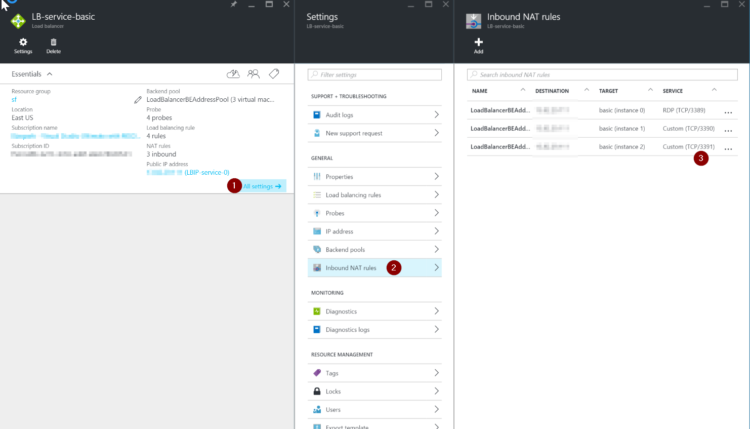The height and width of the screenshot is (429, 750).
Task: Open New support request
Action: click(374, 133)
